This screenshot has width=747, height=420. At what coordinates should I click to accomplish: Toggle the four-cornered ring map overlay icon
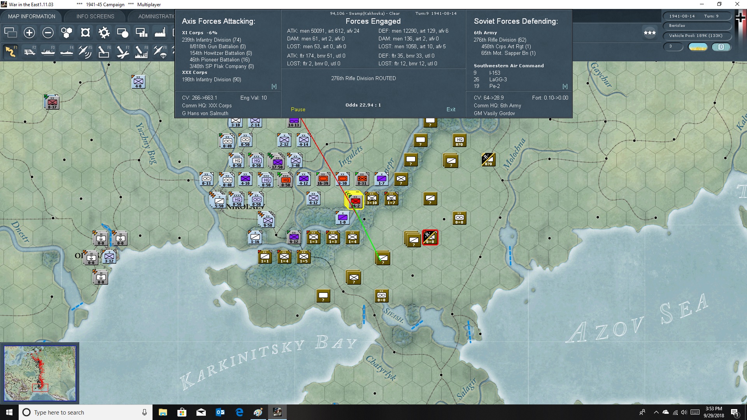(85, 33)
